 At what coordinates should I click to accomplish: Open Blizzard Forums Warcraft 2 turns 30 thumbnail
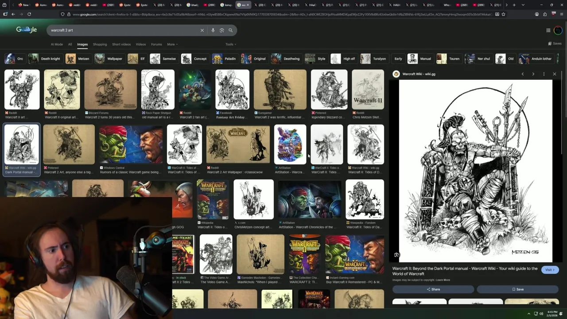point(111,89)
